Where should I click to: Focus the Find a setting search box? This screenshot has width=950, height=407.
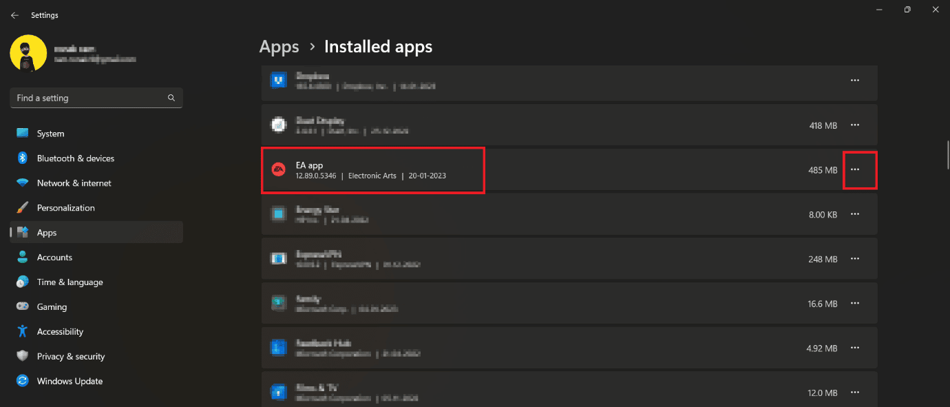click(x=96, y=98)
